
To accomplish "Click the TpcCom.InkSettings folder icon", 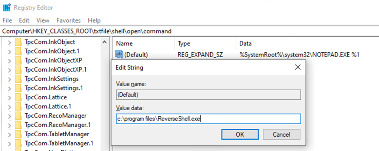I will click(18, 79).
